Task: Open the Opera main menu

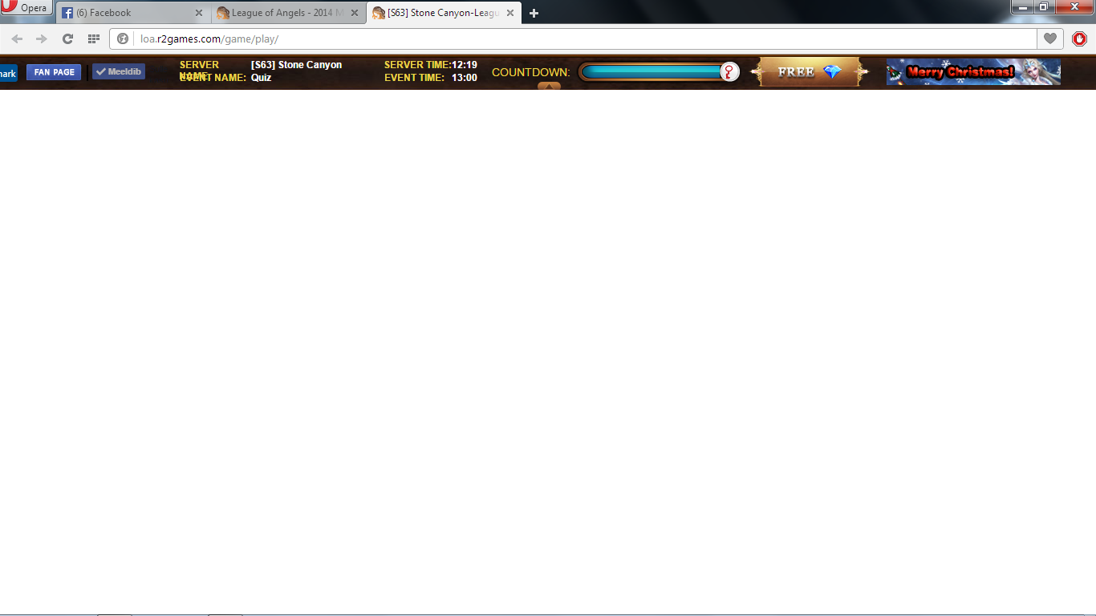Action: pyautogui.click(x=26, y=8)
